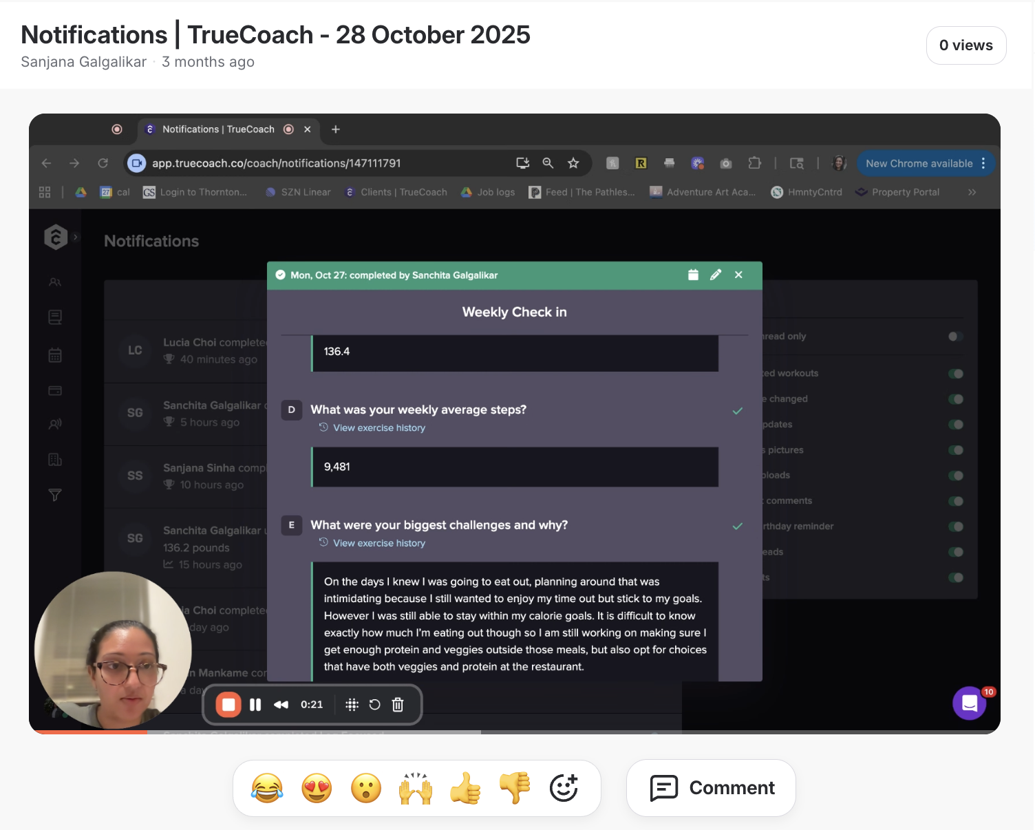Open the programs list icon in sidebar
This screenshot has width=1035, height=830.
coord(55,317)
